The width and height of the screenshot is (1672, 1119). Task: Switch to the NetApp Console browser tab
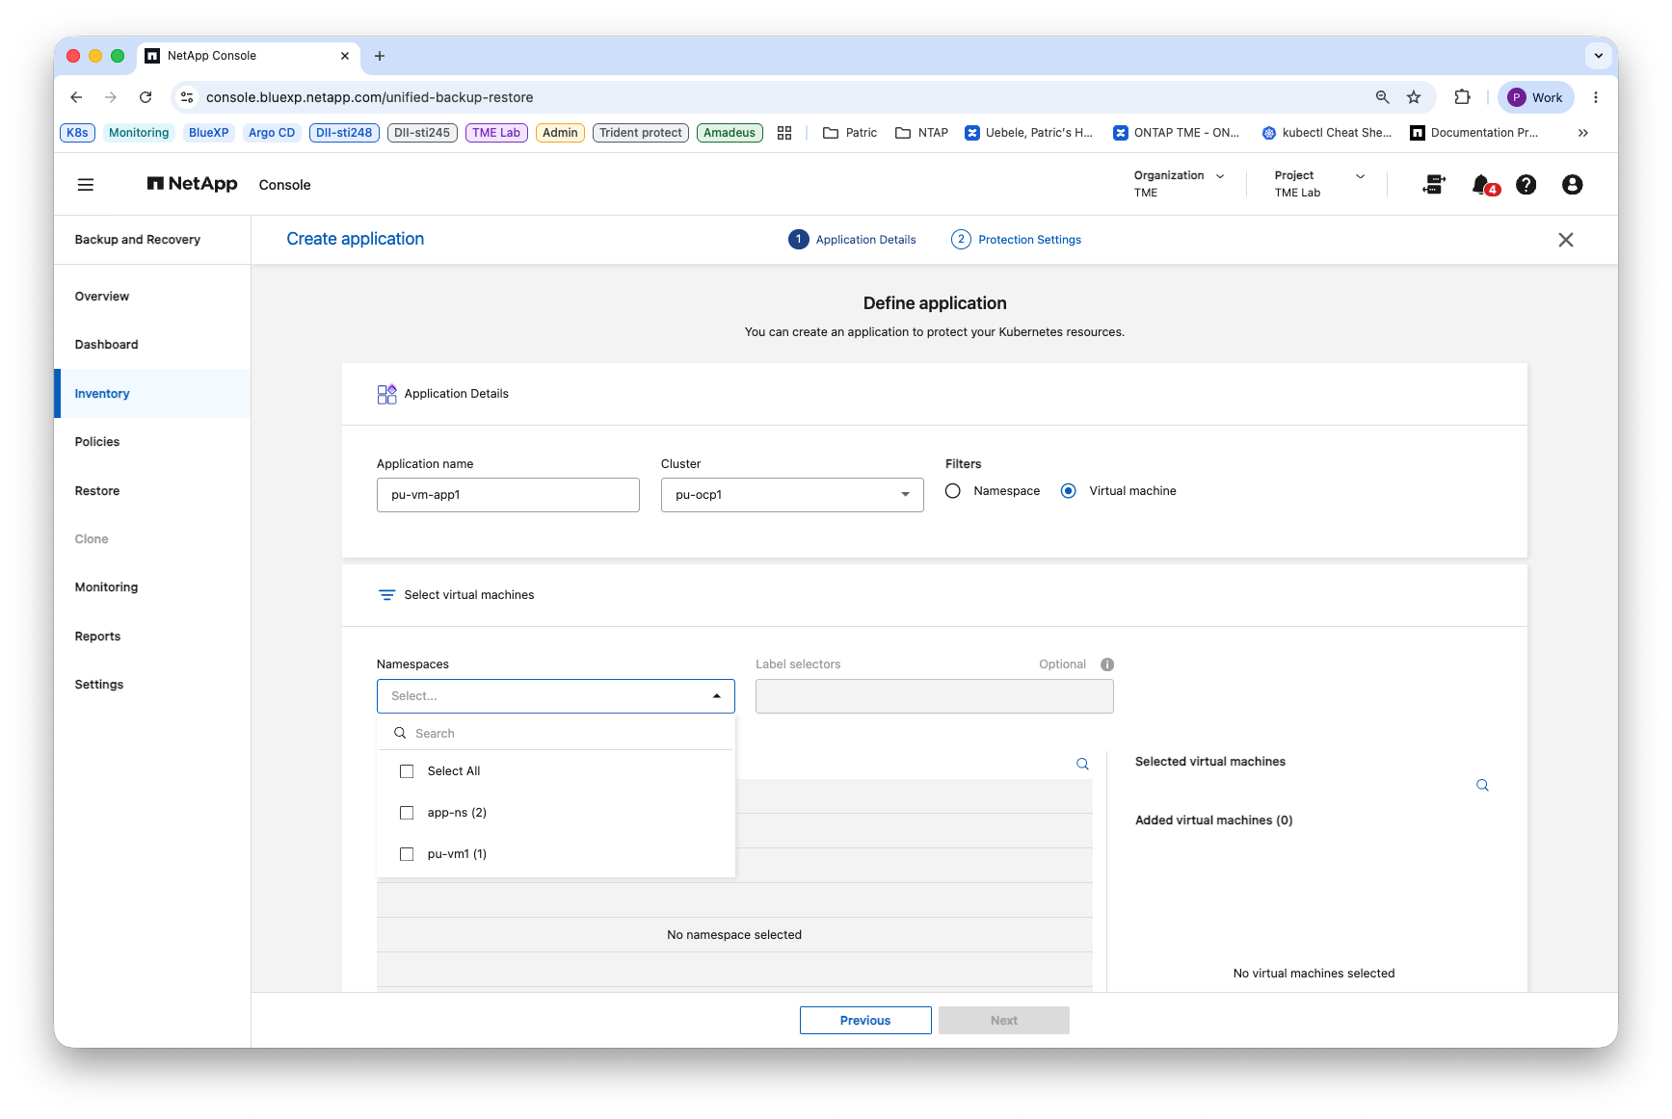(247, 56)
